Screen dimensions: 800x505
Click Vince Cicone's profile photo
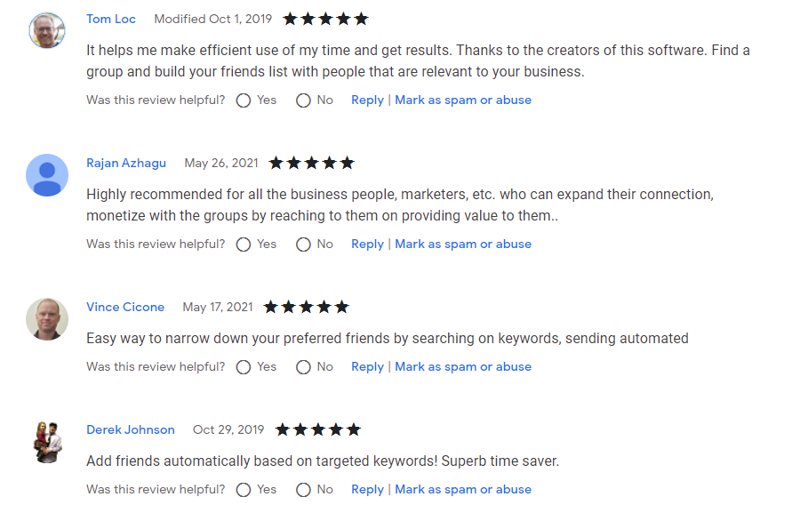coord(47,318)
